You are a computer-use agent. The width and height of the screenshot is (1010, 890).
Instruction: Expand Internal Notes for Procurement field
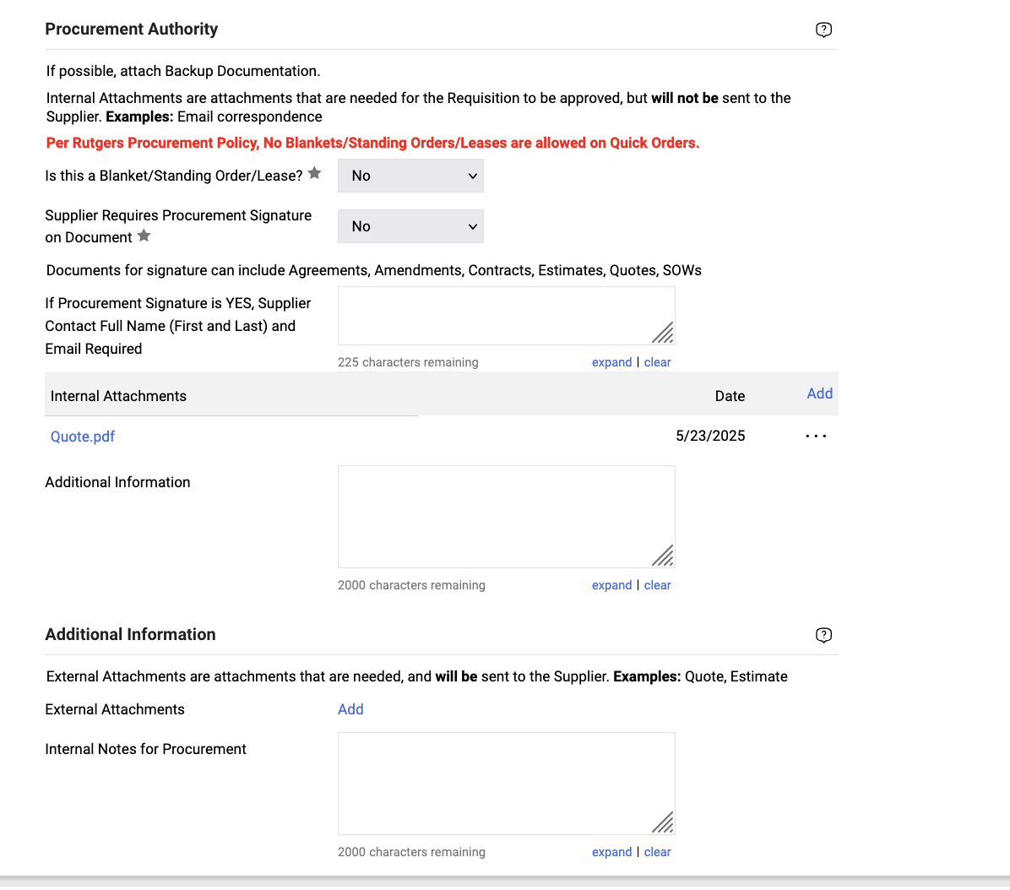[x=611, y=852]
